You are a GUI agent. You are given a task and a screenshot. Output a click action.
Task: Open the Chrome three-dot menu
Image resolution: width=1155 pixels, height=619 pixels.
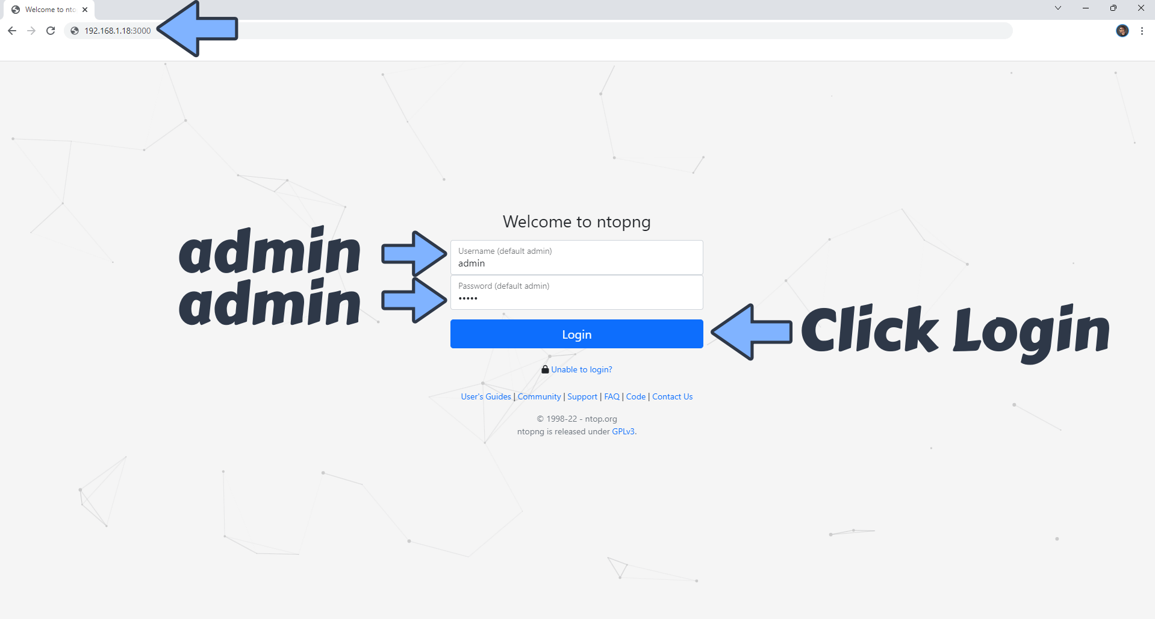point(1142,31)
